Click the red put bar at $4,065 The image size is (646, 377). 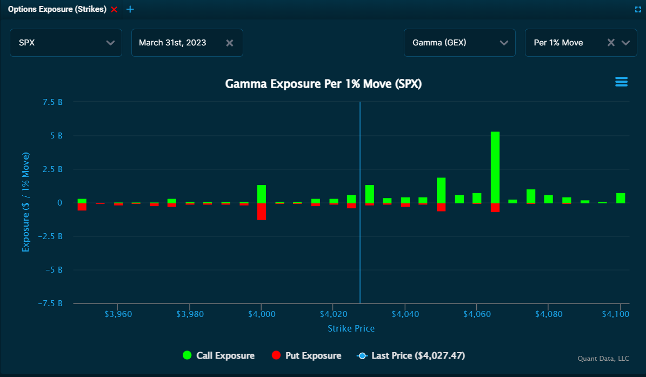click(495, 208)
